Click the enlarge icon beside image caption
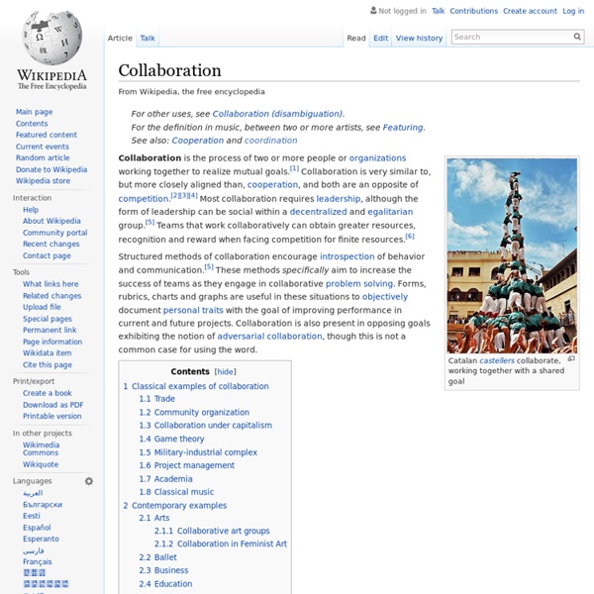 click(x=571, y=358)
